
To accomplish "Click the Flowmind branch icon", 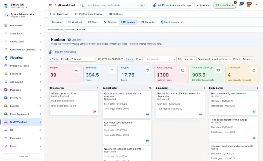I will click(x=6, y=138).
